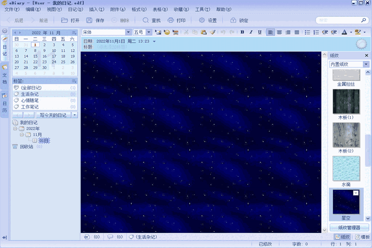
Task: Open the Recycle Bin (回收站) node
Action: (x=27, y=147)
